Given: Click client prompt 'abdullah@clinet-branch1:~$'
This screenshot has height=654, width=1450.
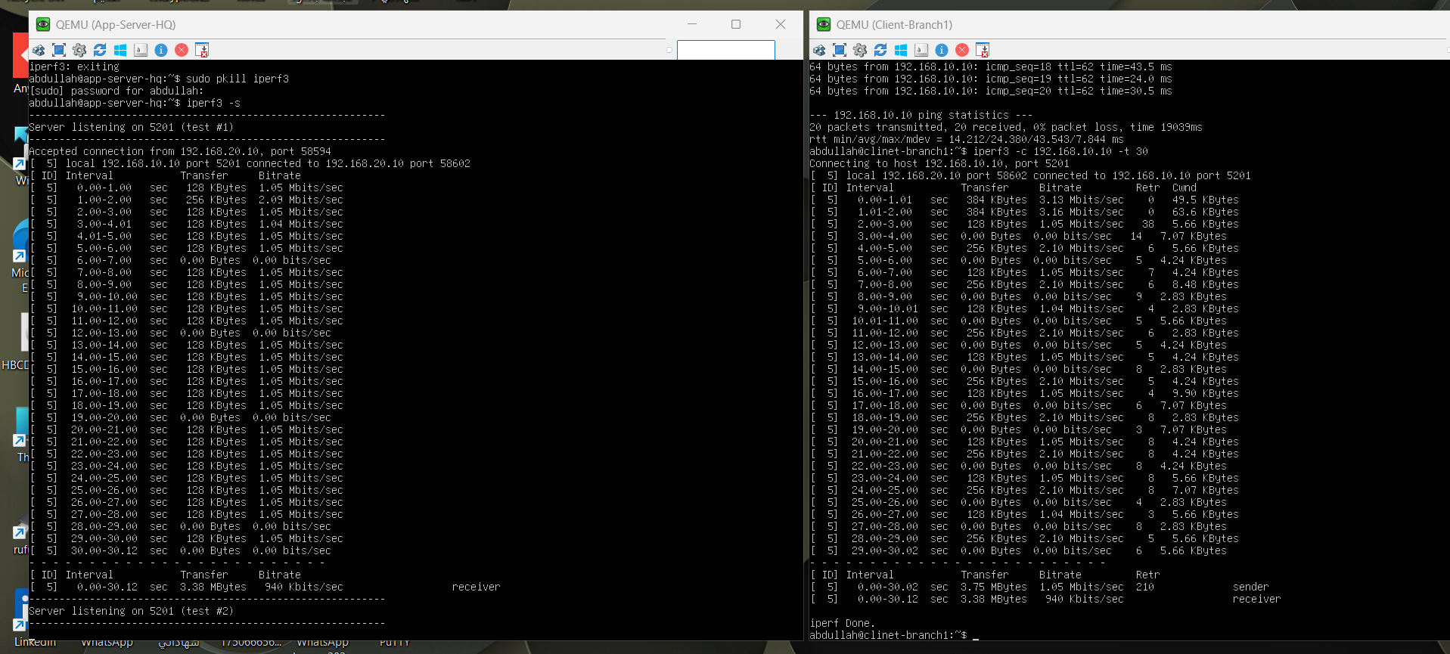Looking at the screenshot, I should pos(888,635).
